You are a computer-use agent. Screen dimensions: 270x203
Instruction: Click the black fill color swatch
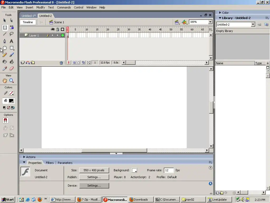tap(11, 101)
